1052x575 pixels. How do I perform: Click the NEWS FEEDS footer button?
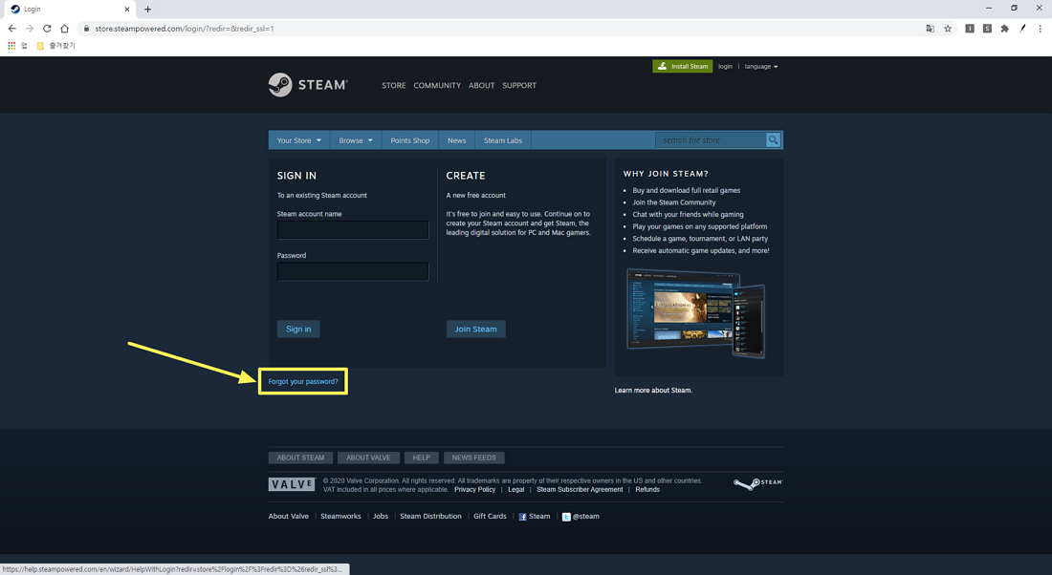473,458
